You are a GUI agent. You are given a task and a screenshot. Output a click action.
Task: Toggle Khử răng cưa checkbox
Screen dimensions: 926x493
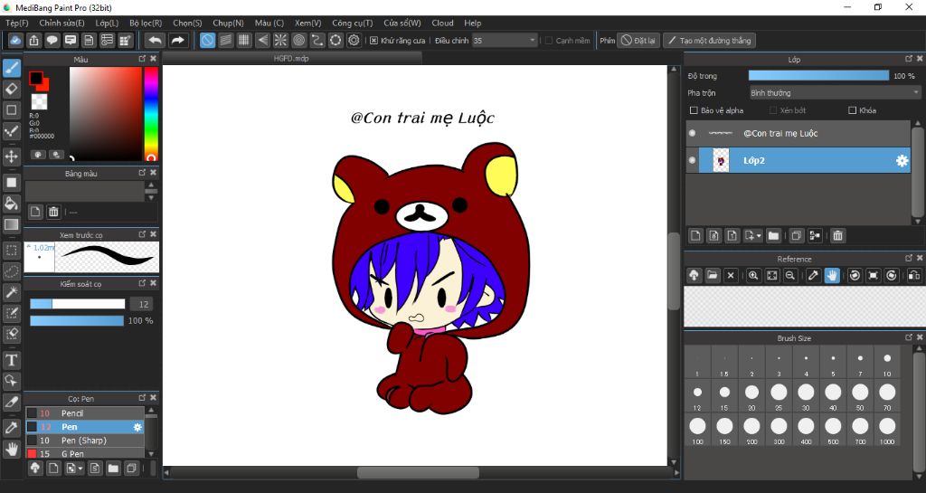pos(373,41)
